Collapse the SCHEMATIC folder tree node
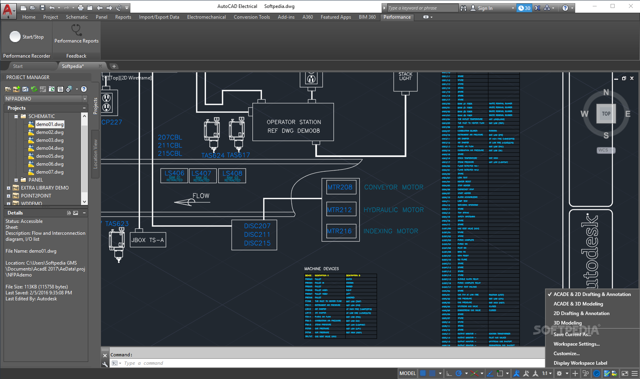640x379 pixels. click(x=16, y=116)
